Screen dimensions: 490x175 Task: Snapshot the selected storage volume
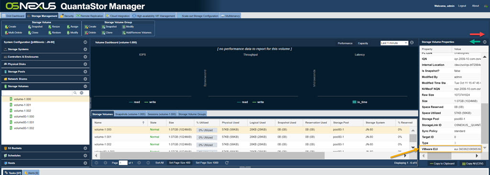[x=35, y=27]
